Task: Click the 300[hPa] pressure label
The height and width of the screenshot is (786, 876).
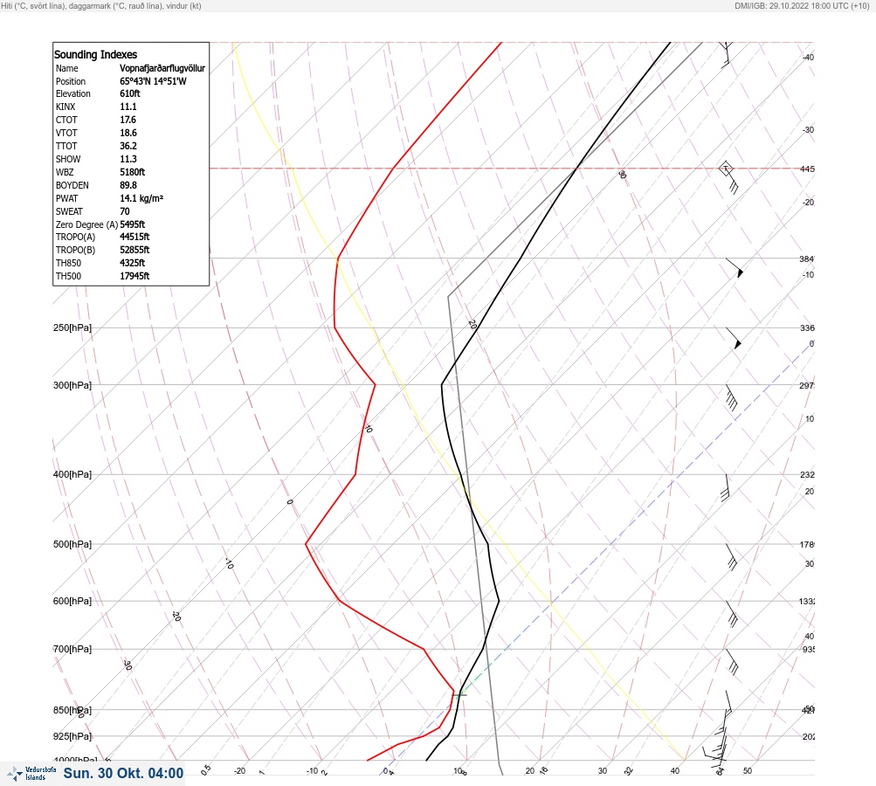Action: [72, 385]
